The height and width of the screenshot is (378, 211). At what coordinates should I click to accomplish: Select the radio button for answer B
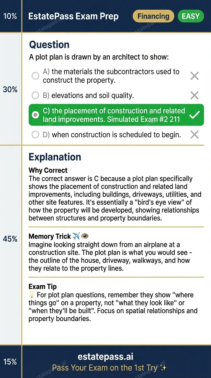35,96
